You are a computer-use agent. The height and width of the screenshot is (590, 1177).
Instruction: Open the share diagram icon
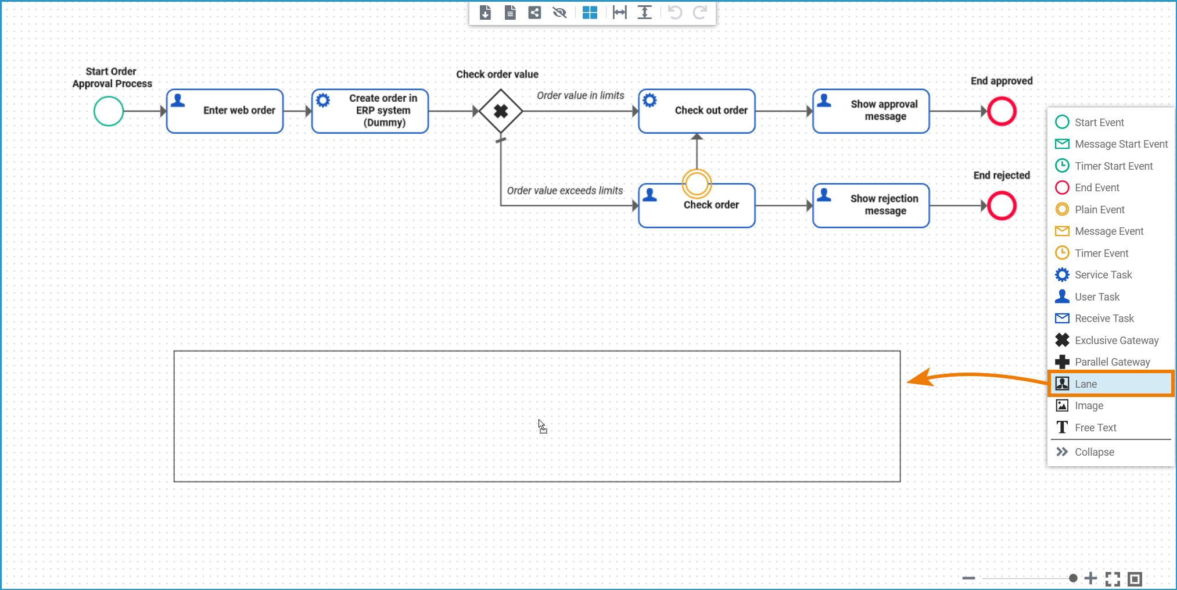pyautogui.click(x=534, y=12)
